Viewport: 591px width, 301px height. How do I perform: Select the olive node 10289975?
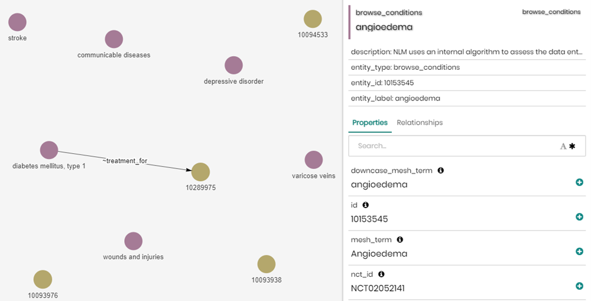(200, 172)
